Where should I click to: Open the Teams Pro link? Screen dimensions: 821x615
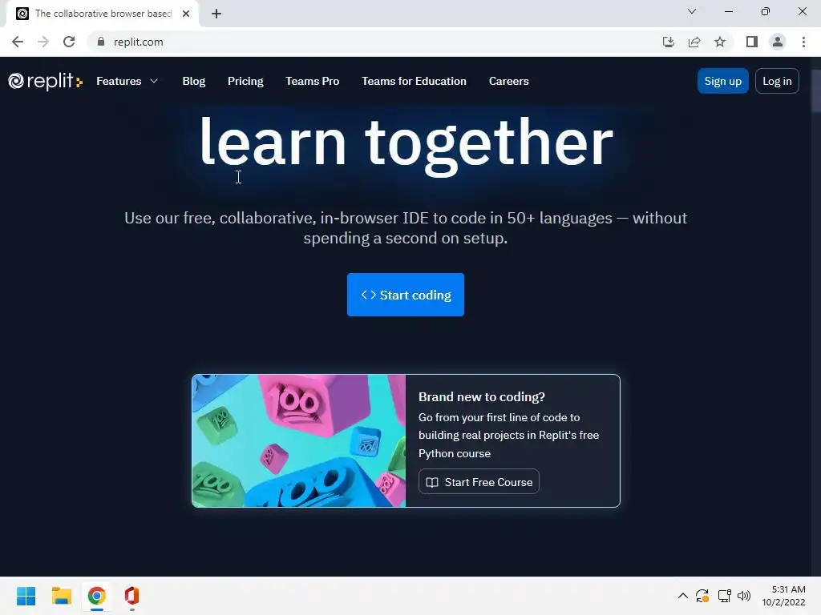[x=313, y=81]
